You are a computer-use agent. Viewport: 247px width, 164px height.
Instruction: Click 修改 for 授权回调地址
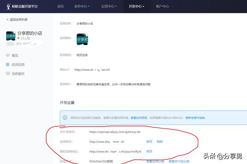pos(149,151)
